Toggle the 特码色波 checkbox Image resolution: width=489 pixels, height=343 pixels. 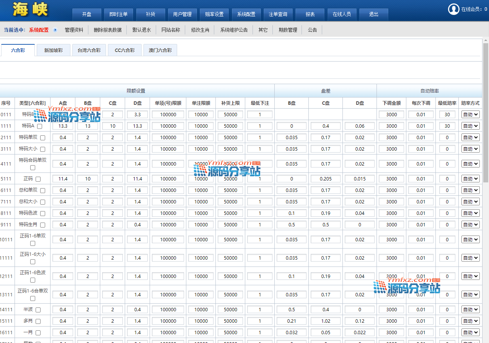42,213
